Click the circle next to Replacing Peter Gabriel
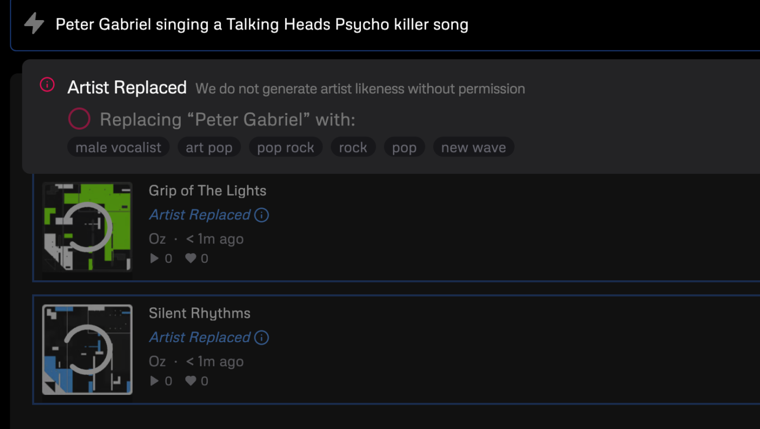Screen dimensions: 760x429 (79, 119)
